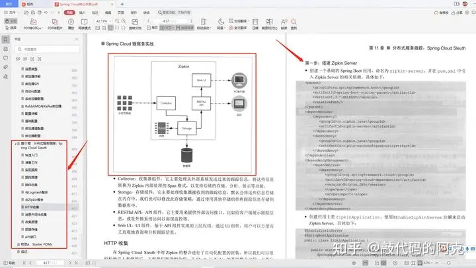Viewport: 476px width, 268px height.
Task: Go to first page in status bar
Action: 24,263
